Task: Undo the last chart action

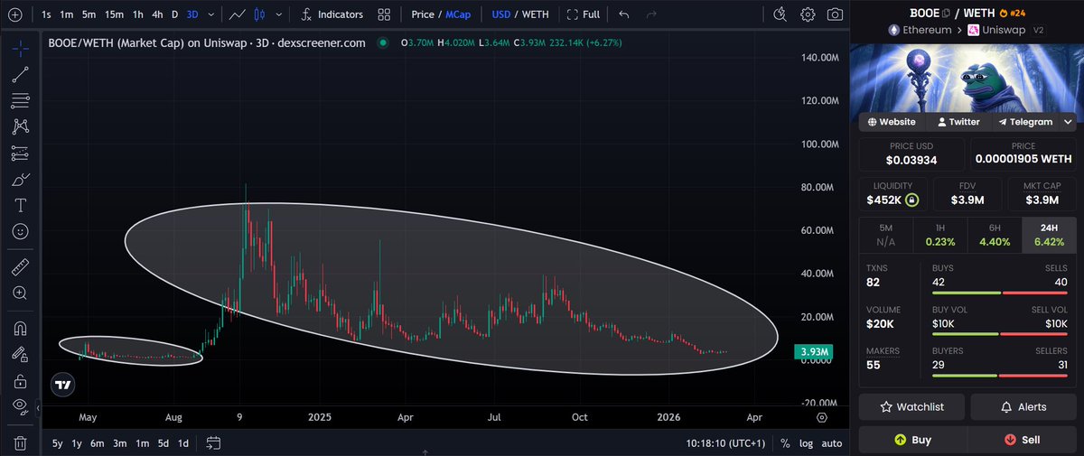Action: point(624,14)
